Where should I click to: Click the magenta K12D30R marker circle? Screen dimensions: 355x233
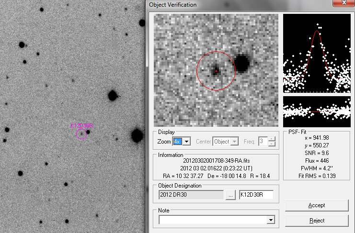pos(81,134)
